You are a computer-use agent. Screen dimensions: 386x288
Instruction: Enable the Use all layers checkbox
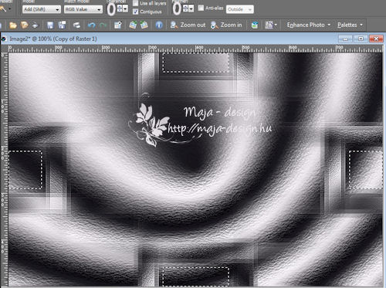tap(135, 3)
